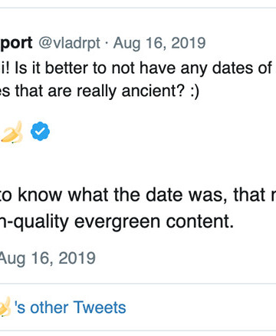This screenshot has height=336, width=276.
Task: Click the 'that are really ancient?' line
Action: [x=100, y=91]
